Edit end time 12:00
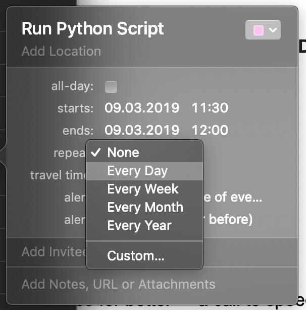 (x=210, y=130)
